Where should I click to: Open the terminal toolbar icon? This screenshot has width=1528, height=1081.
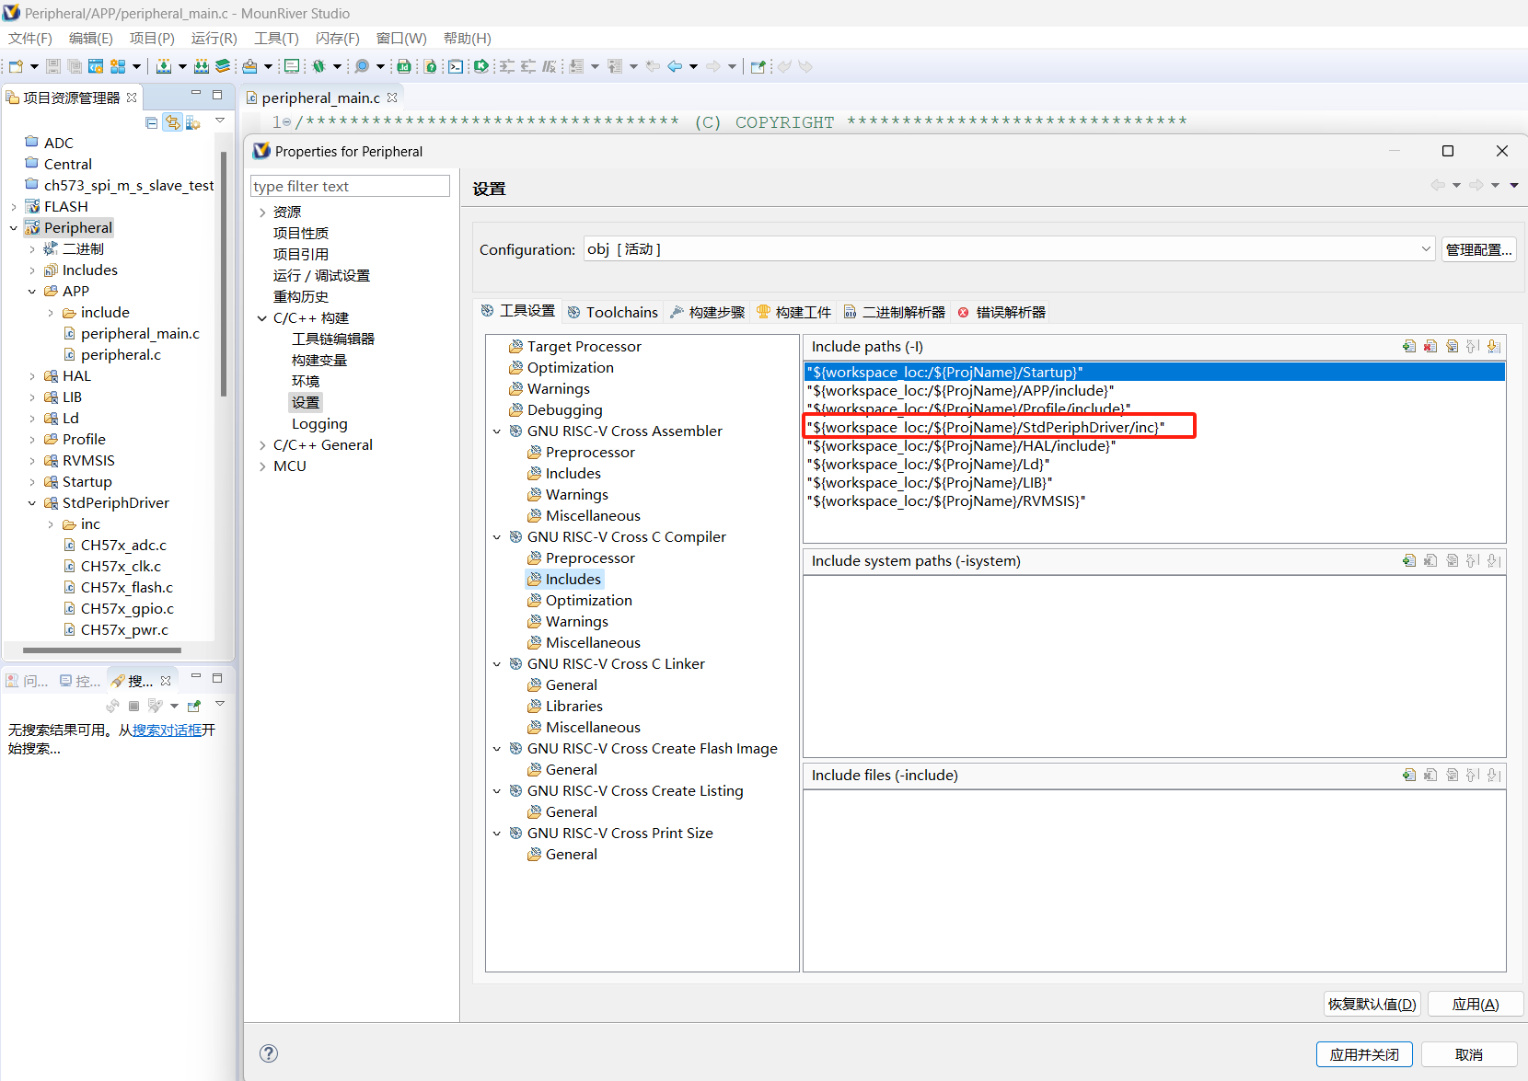coord(456,66)
